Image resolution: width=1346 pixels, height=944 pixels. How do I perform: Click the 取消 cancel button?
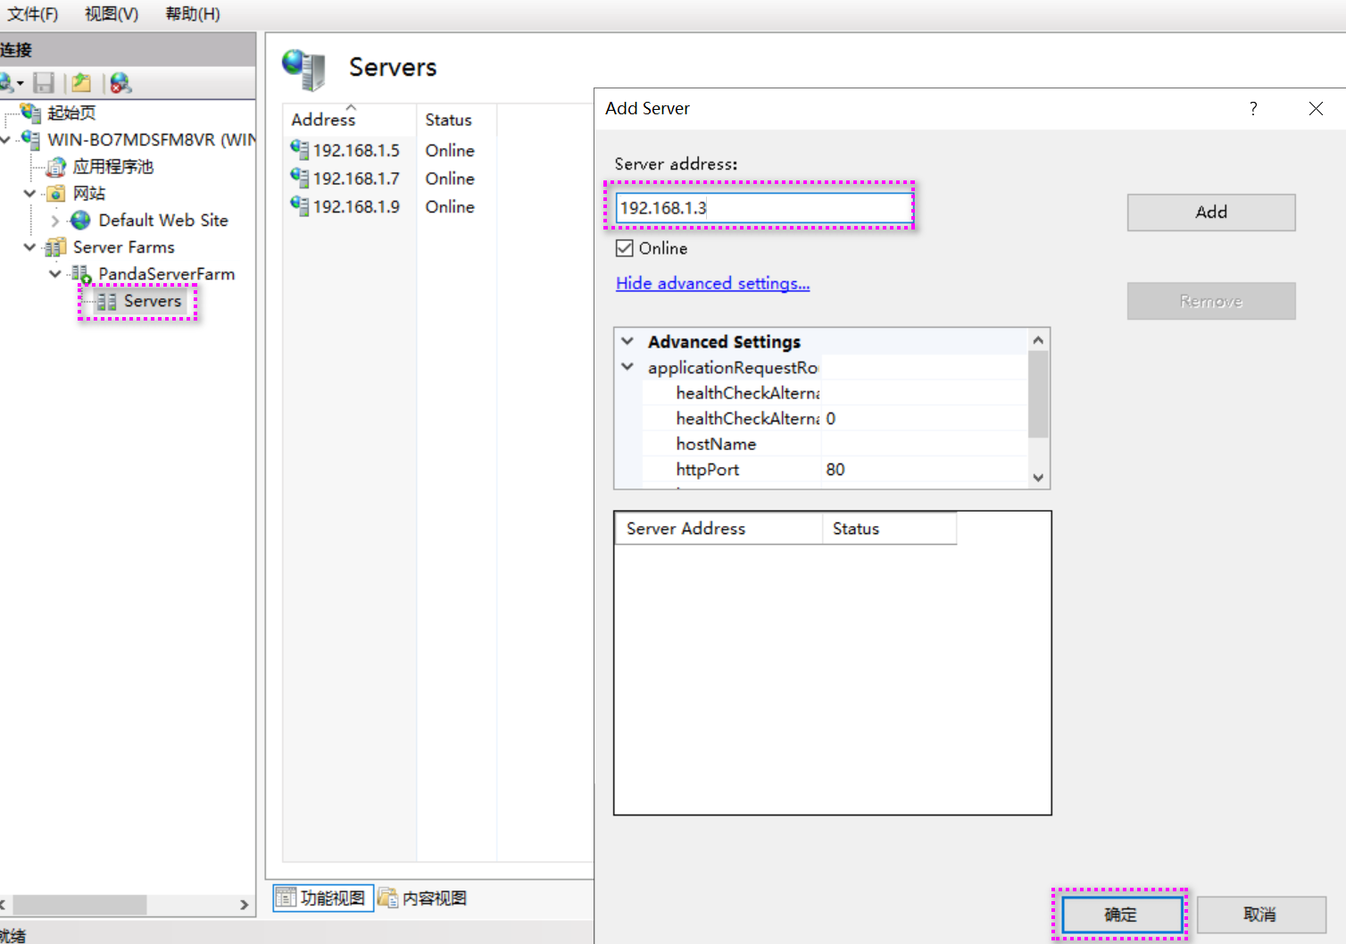[1260, 915]
